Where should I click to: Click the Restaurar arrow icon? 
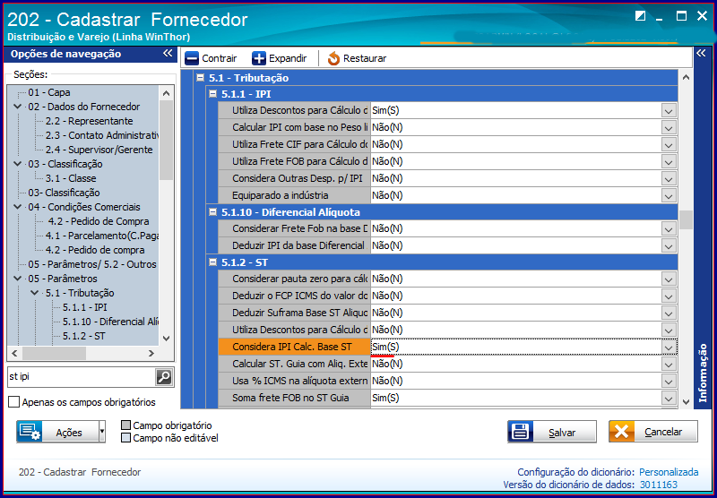[x=333, y=58]
